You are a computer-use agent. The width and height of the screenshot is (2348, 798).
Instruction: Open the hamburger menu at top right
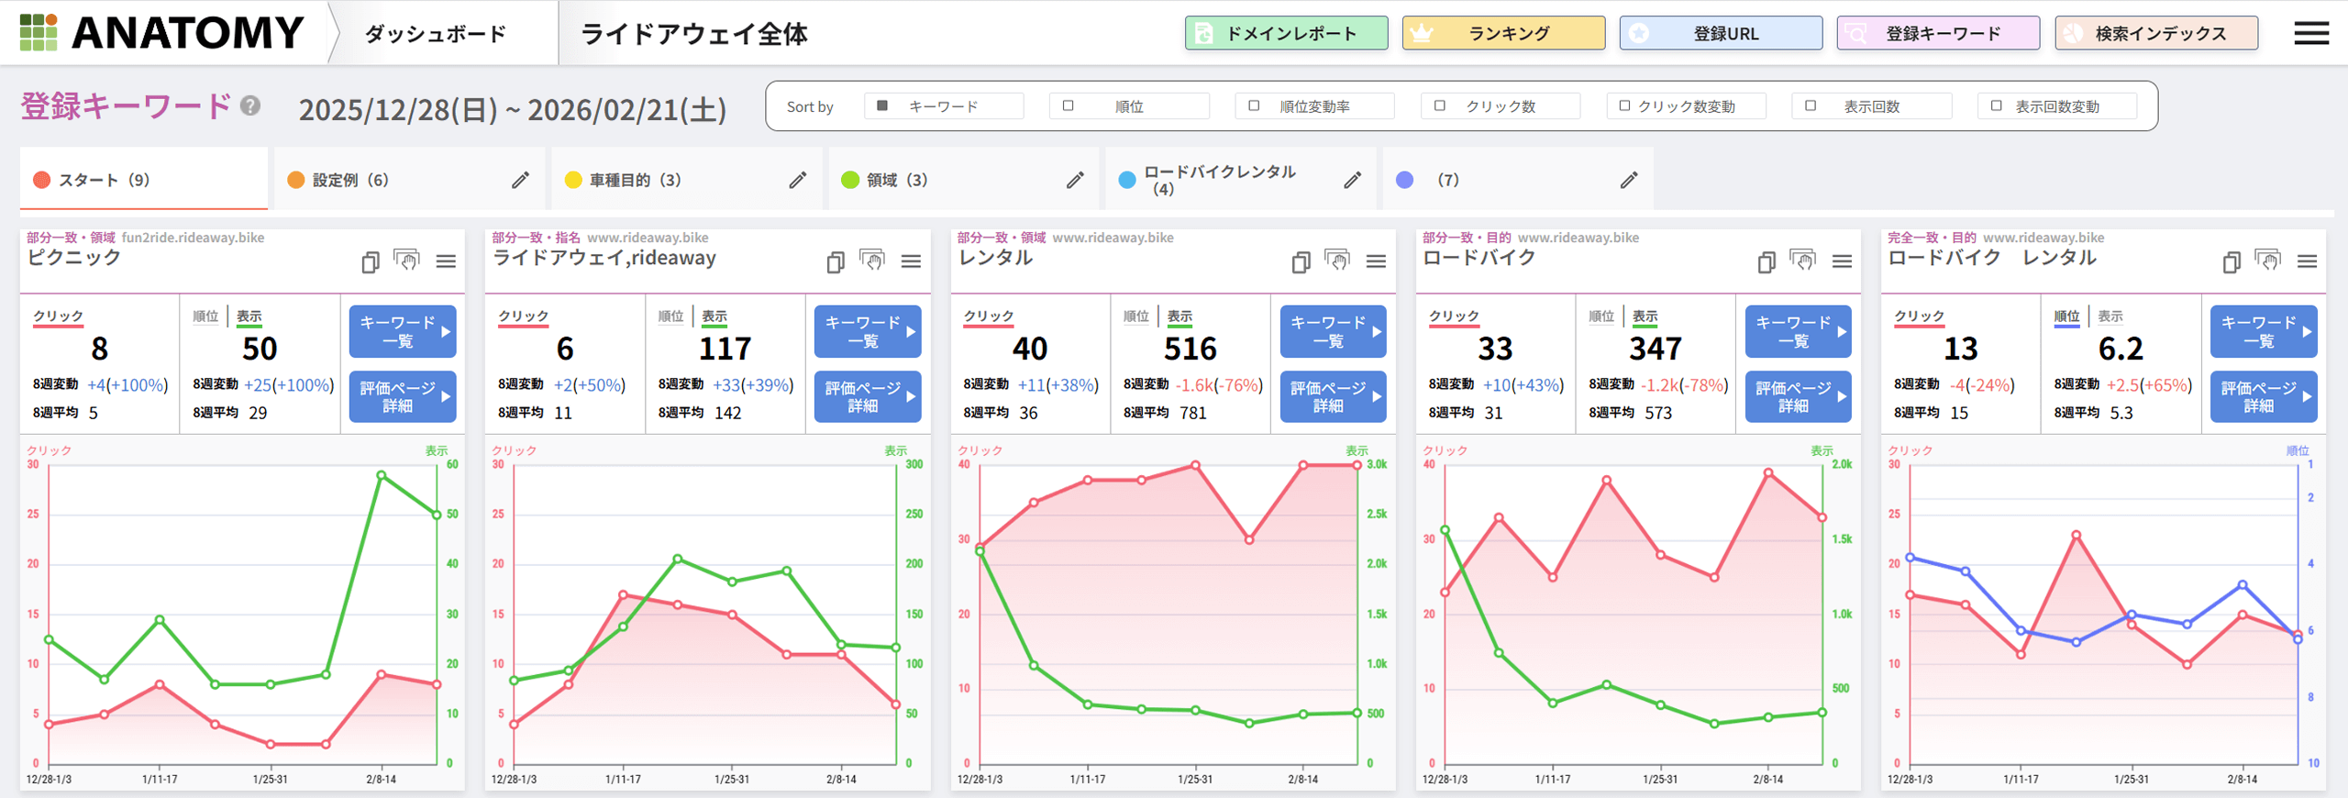(2310, 34)
